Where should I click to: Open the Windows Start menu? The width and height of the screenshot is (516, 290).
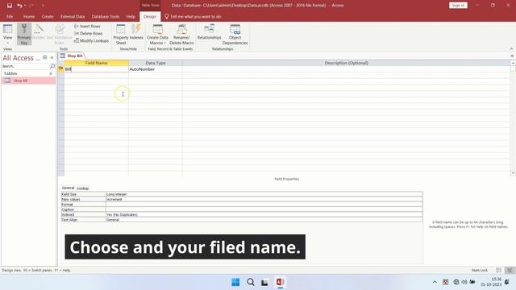(235, 282)
